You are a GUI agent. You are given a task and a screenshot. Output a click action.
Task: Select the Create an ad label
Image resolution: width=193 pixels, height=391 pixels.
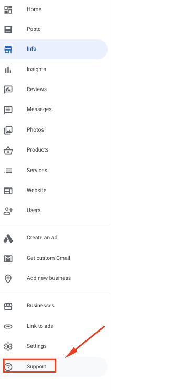[x=42, y=238]
